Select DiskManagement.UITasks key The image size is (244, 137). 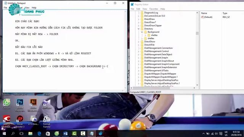click(156, 70)
